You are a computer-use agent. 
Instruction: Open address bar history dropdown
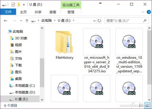[x=94, y=21]
